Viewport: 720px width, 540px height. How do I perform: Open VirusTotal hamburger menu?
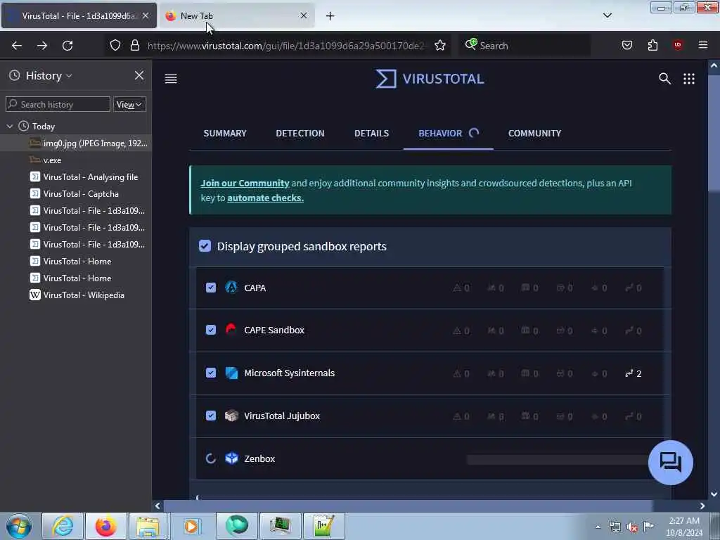(x=171, y=79)
